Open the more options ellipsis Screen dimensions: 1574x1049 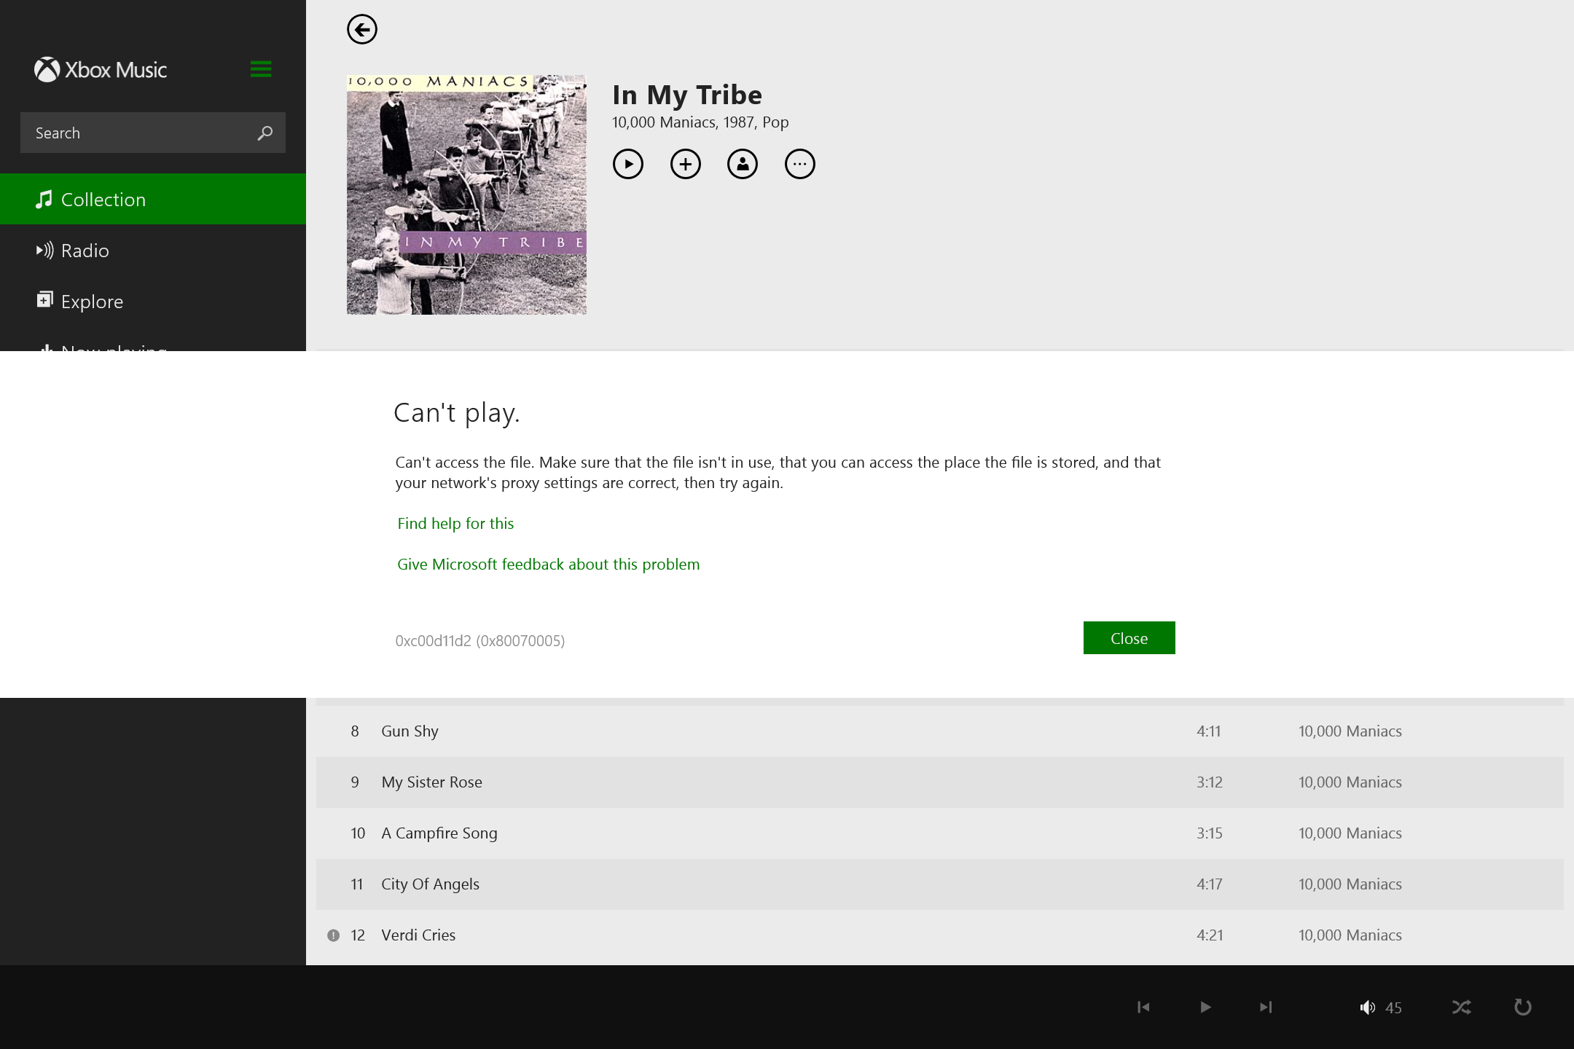799,164
